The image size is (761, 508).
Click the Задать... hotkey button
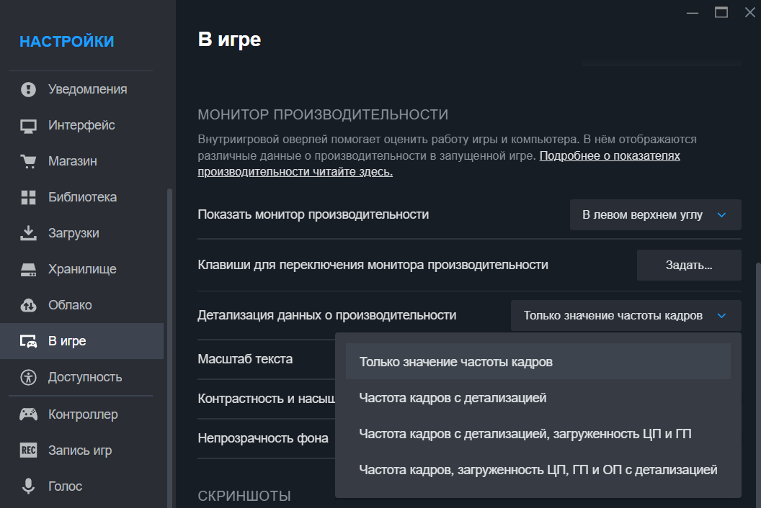coord(688,265)
